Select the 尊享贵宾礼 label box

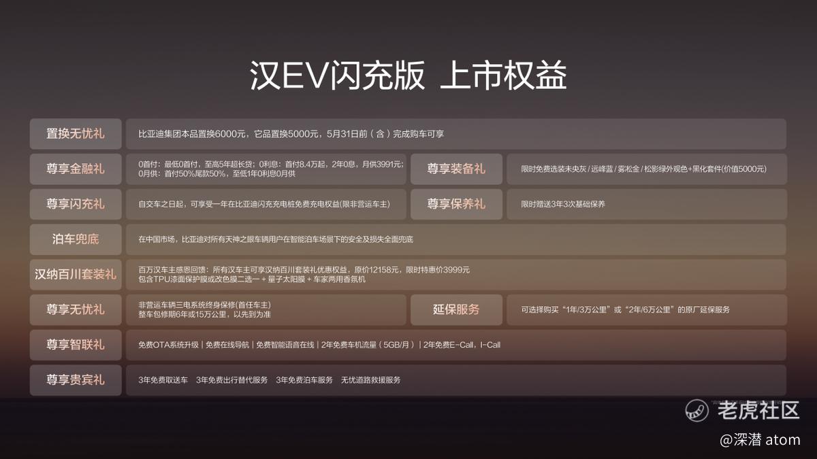[76, 380]
